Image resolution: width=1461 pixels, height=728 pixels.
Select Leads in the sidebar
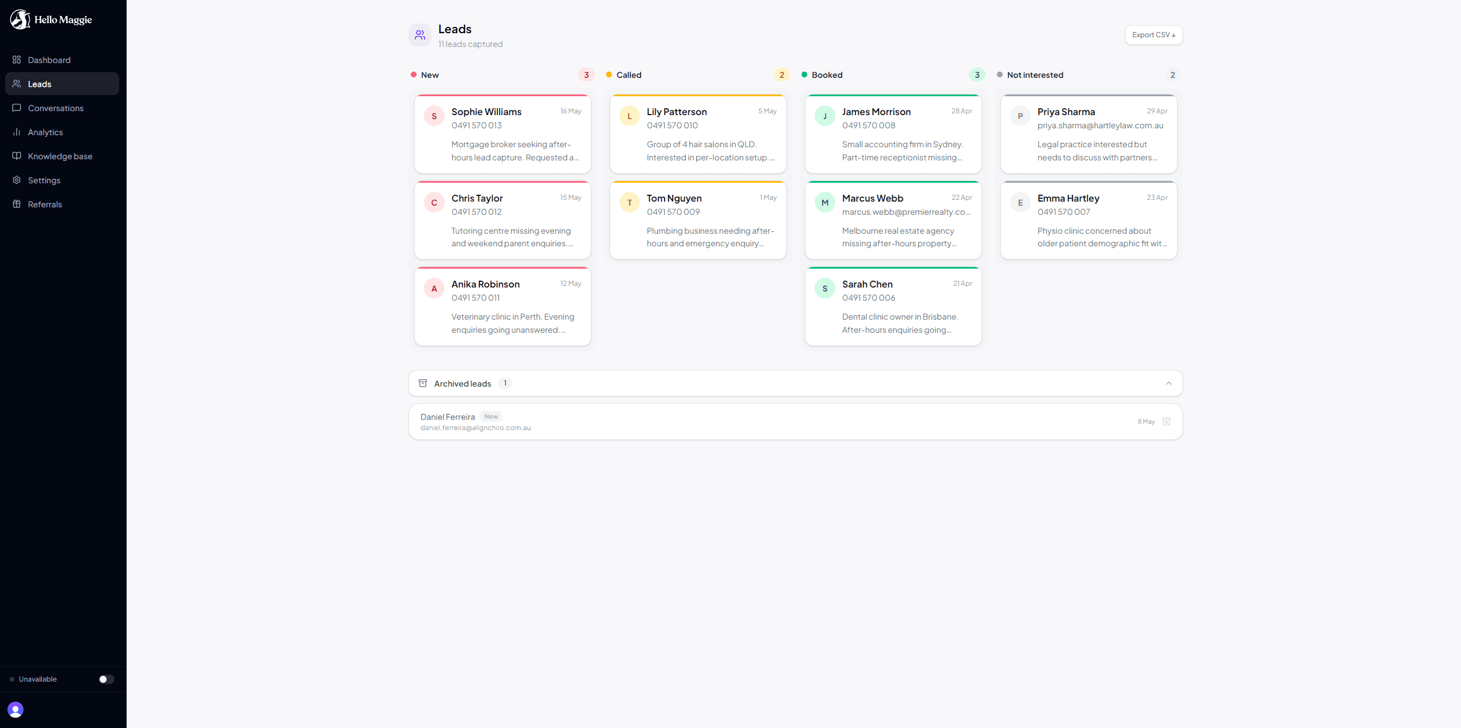(x=62, y=84)
